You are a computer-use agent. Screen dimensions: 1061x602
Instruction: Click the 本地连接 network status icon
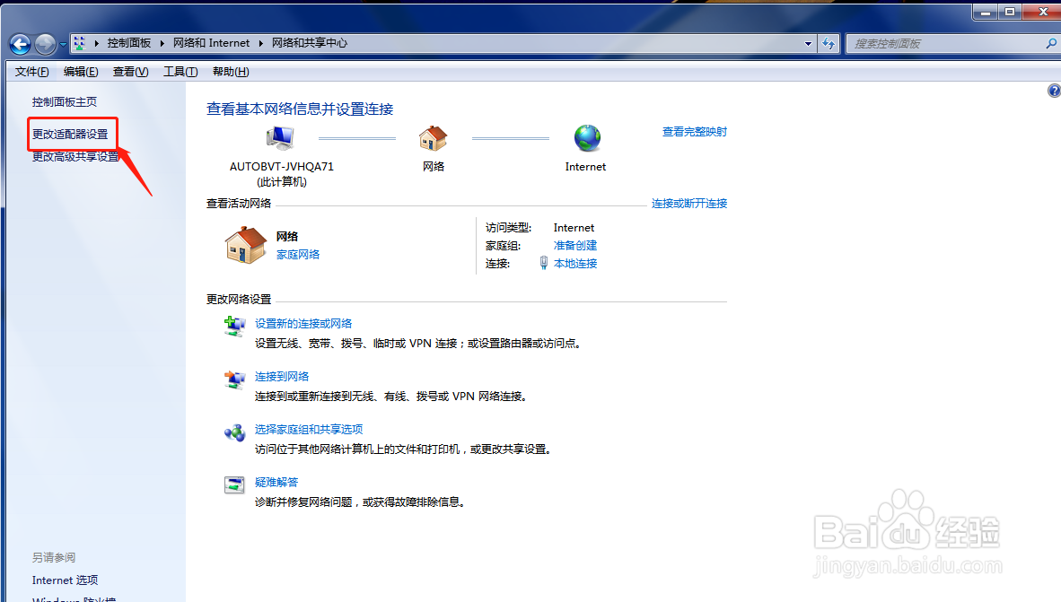coord(543,263)
